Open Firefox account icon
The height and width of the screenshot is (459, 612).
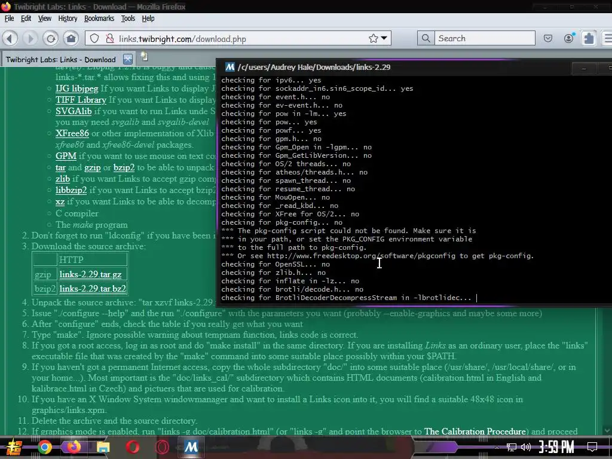tap(569, 38)
